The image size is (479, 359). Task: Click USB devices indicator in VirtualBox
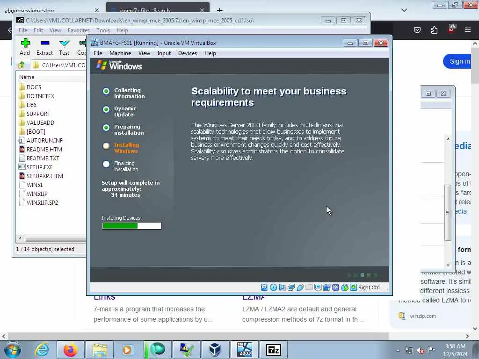pyautogui.click(x=300, y=287)
